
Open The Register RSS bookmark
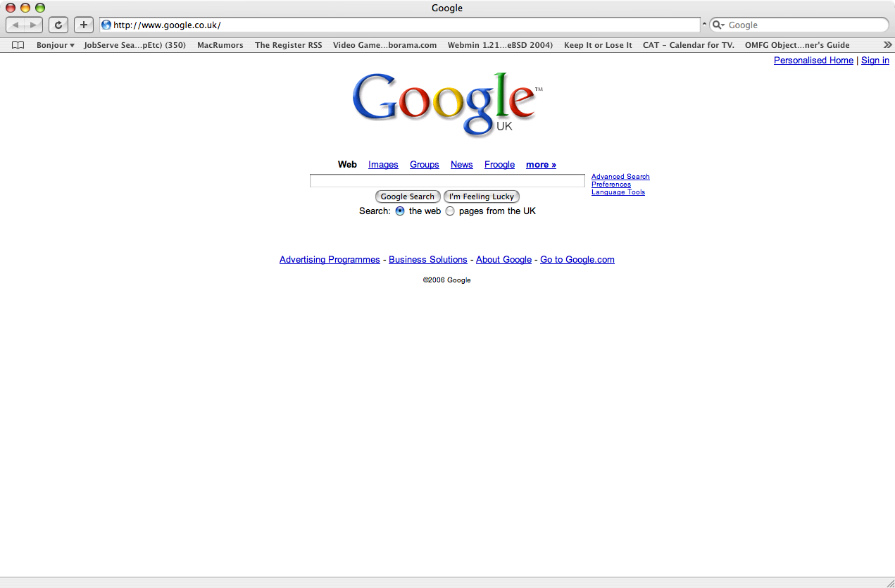coord(289,45)
